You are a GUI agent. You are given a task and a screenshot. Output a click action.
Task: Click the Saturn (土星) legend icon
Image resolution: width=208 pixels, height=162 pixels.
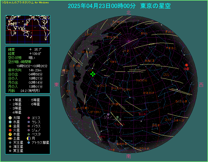10,138
